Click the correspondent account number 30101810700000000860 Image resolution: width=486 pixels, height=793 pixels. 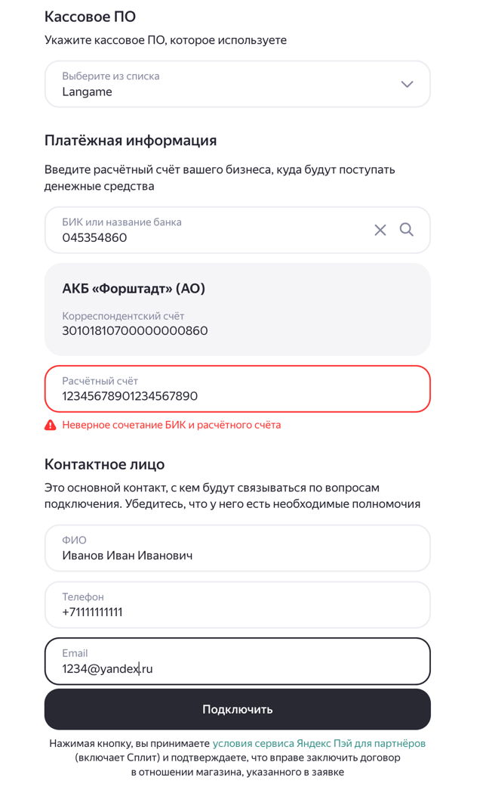click(x=135, y=331)
